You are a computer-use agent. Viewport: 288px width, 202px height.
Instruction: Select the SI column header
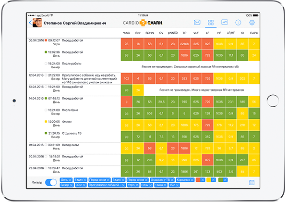coord(242,33)
